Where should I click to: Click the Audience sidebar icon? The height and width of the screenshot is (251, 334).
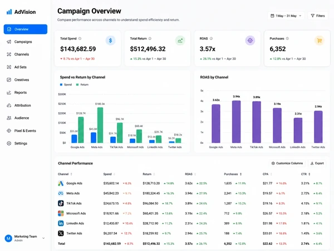coord(9,118)
